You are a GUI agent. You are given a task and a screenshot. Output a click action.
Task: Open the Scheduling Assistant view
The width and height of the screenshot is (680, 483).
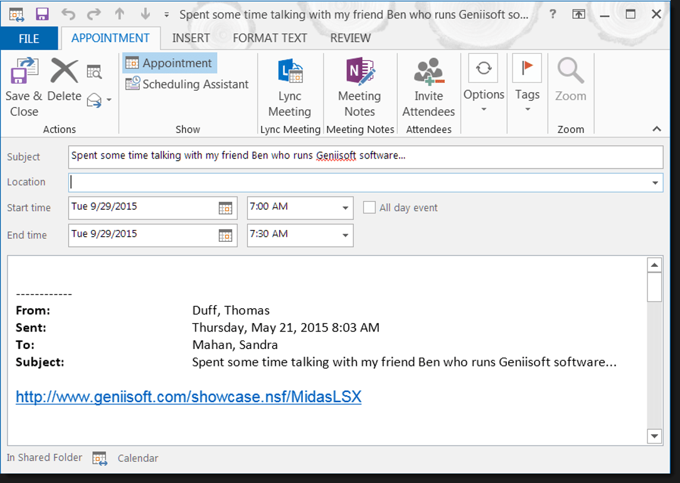188,84
